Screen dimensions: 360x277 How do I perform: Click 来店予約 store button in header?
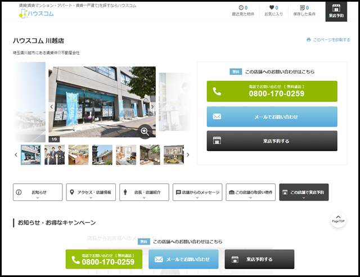(x=336, y=11)
